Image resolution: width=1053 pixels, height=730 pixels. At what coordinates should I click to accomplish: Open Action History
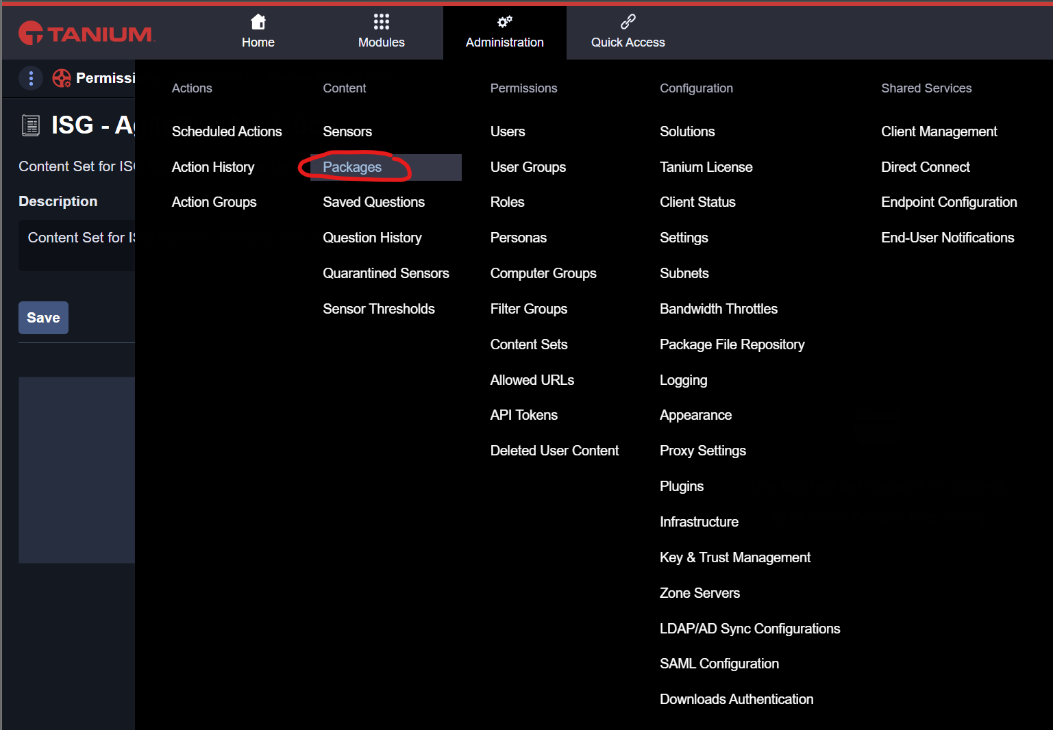(x=213, y=167)
